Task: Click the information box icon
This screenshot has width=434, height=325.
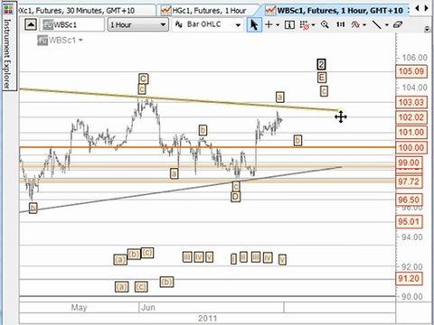Action: [x=289, y=24]
